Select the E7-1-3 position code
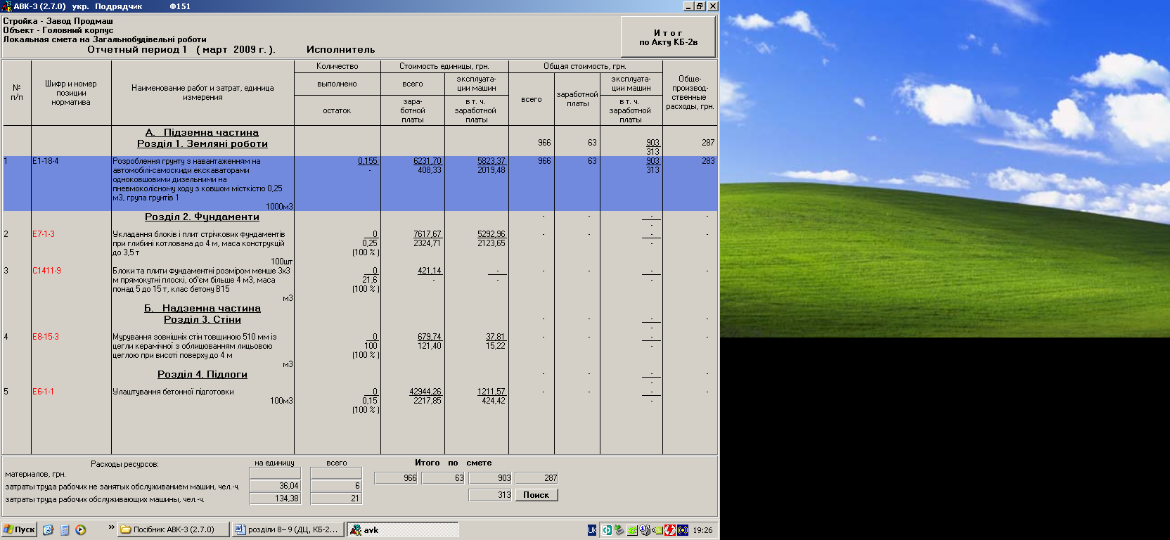The width and height of the screenshot is (1170, 540). 44,234
